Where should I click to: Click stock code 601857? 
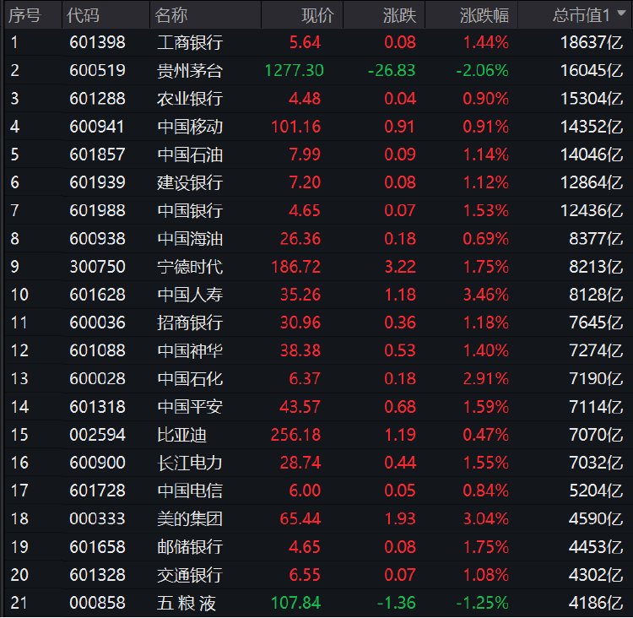(x=97, y=154)
